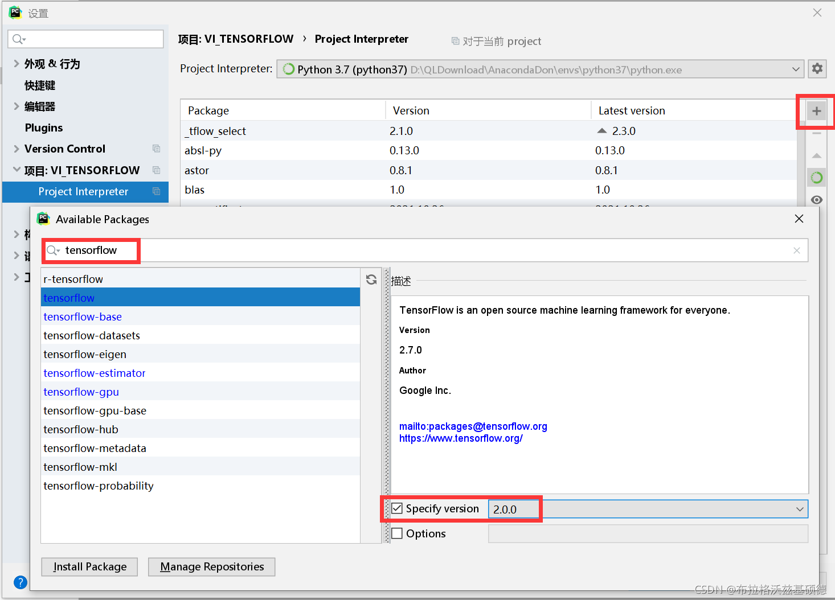
Task: Toggle the Specify version checkbox
Action: (397, 508)
